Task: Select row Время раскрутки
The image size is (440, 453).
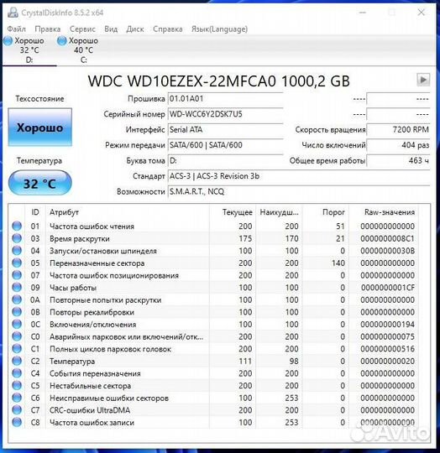Action: pos(213,238)
